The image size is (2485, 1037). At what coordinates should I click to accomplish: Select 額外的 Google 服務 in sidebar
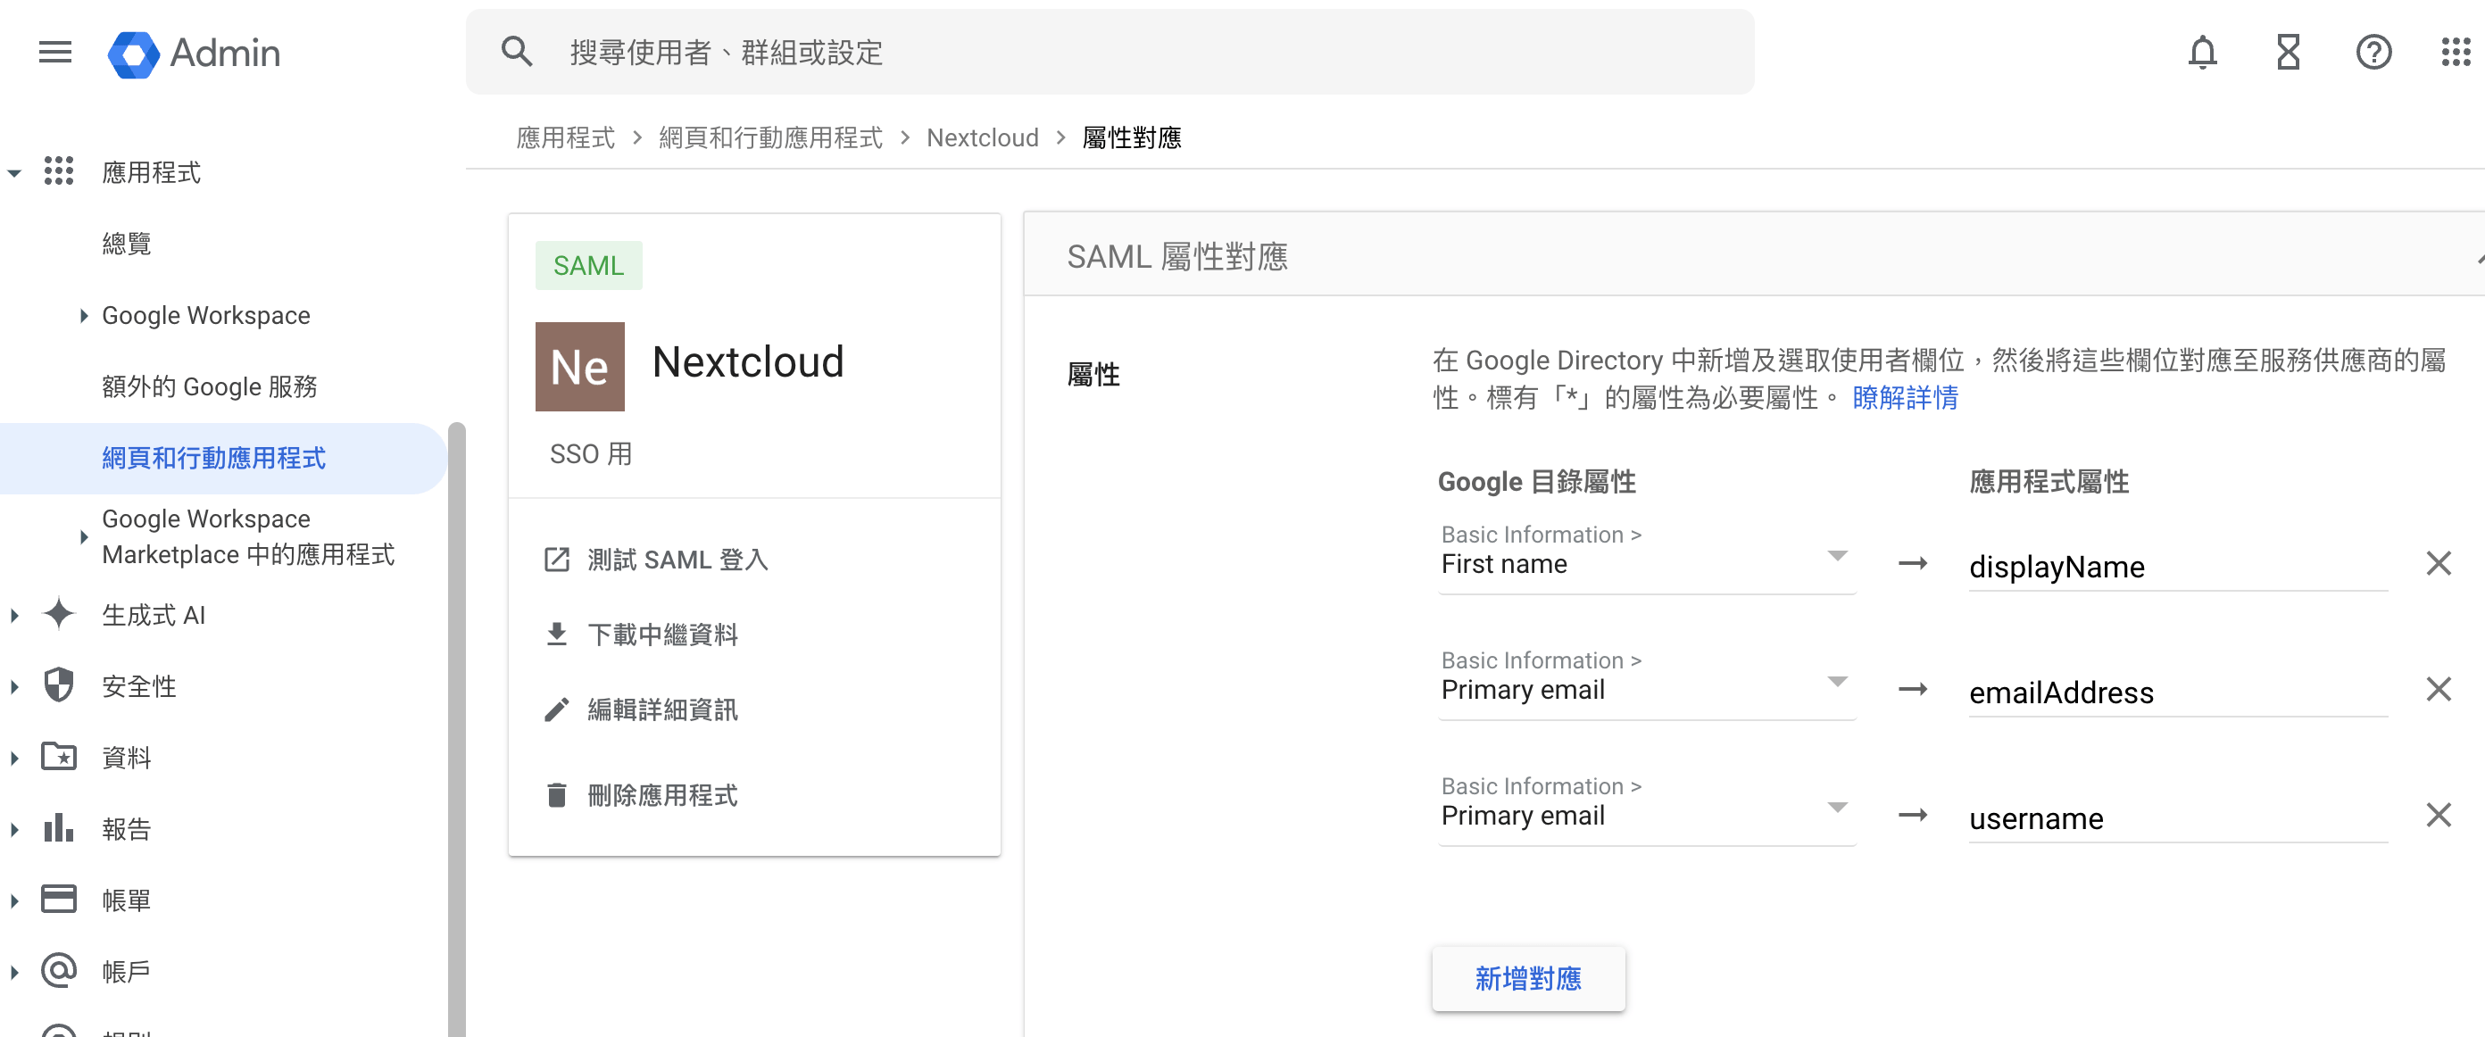tap(210, 386)
